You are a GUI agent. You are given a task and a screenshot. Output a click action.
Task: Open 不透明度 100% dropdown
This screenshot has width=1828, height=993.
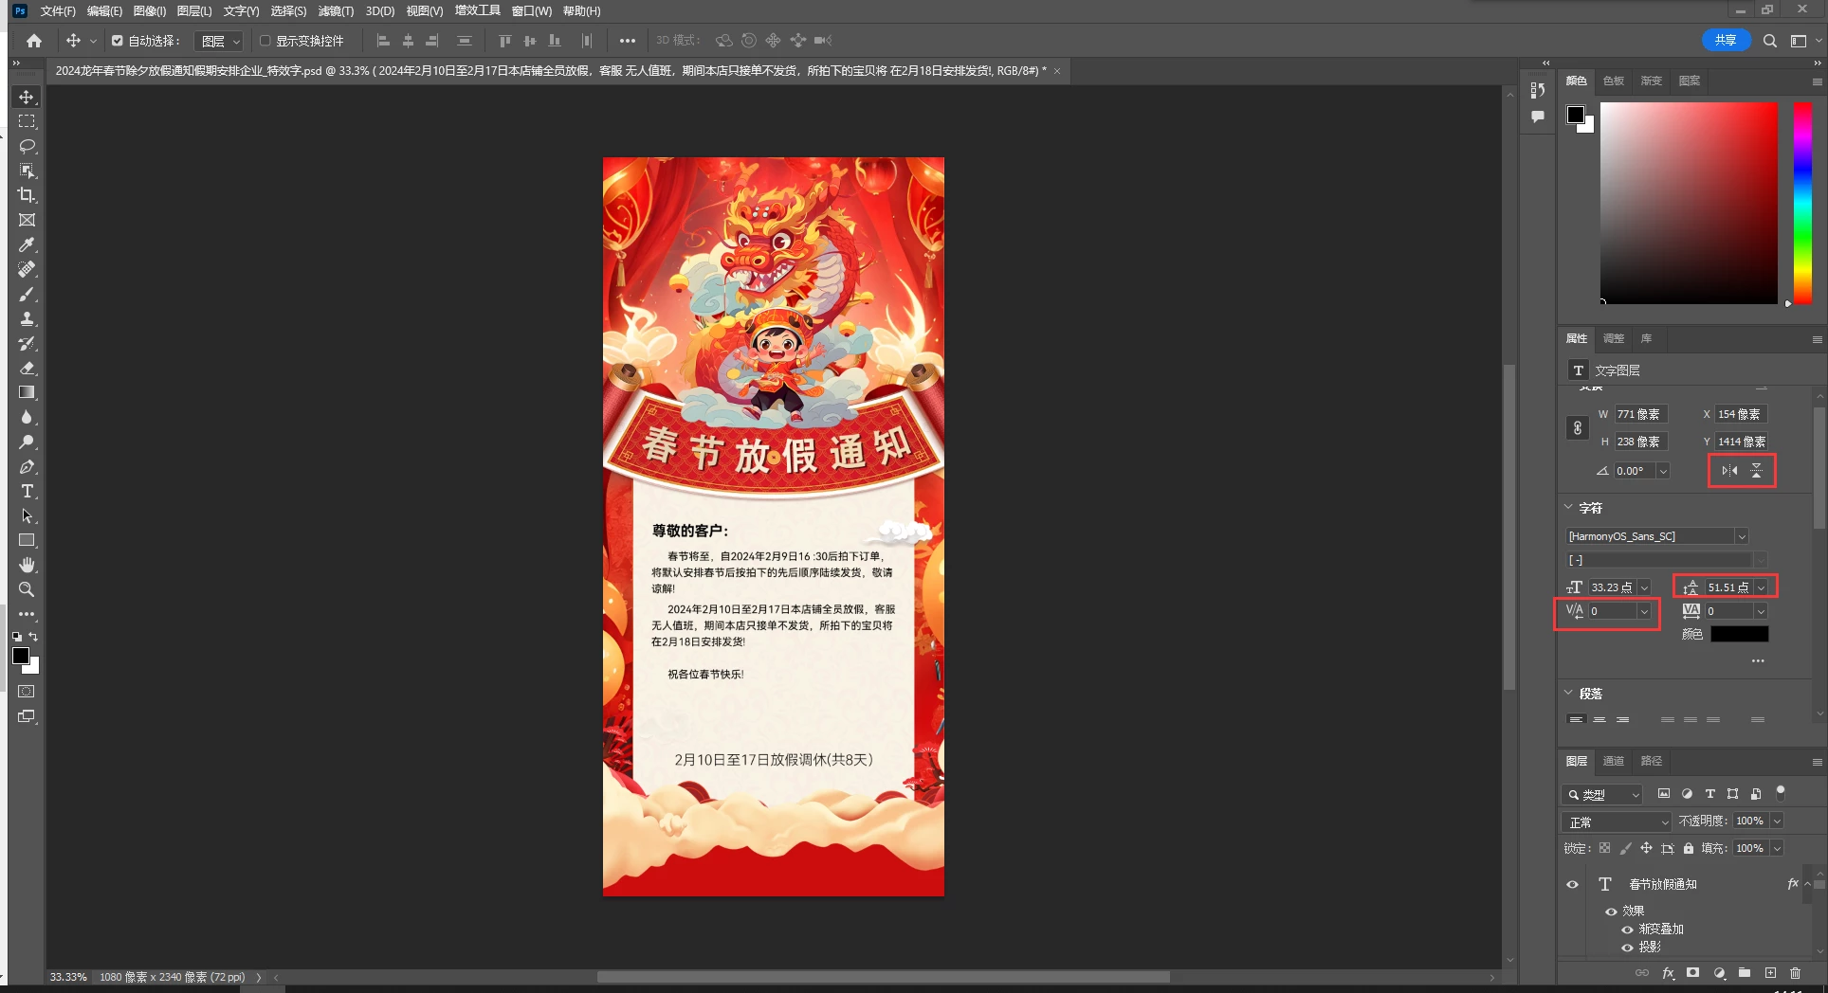(1777, 821)
